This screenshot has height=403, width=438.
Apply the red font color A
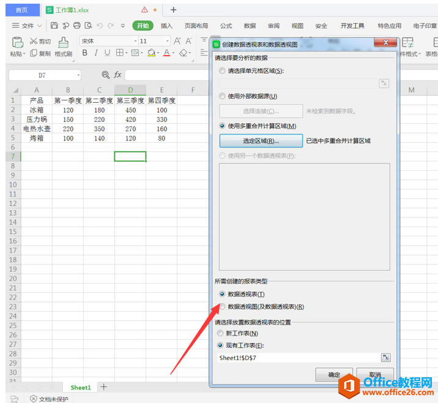pyautogui.click(x=167, y=53)
